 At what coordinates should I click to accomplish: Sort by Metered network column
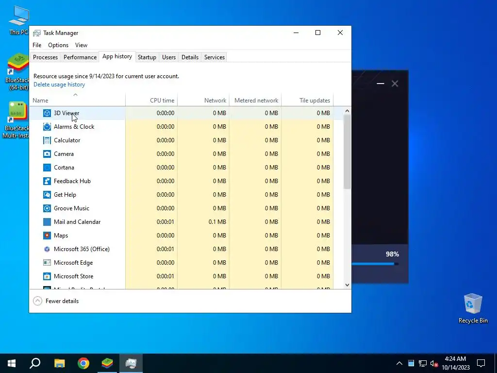255,100
